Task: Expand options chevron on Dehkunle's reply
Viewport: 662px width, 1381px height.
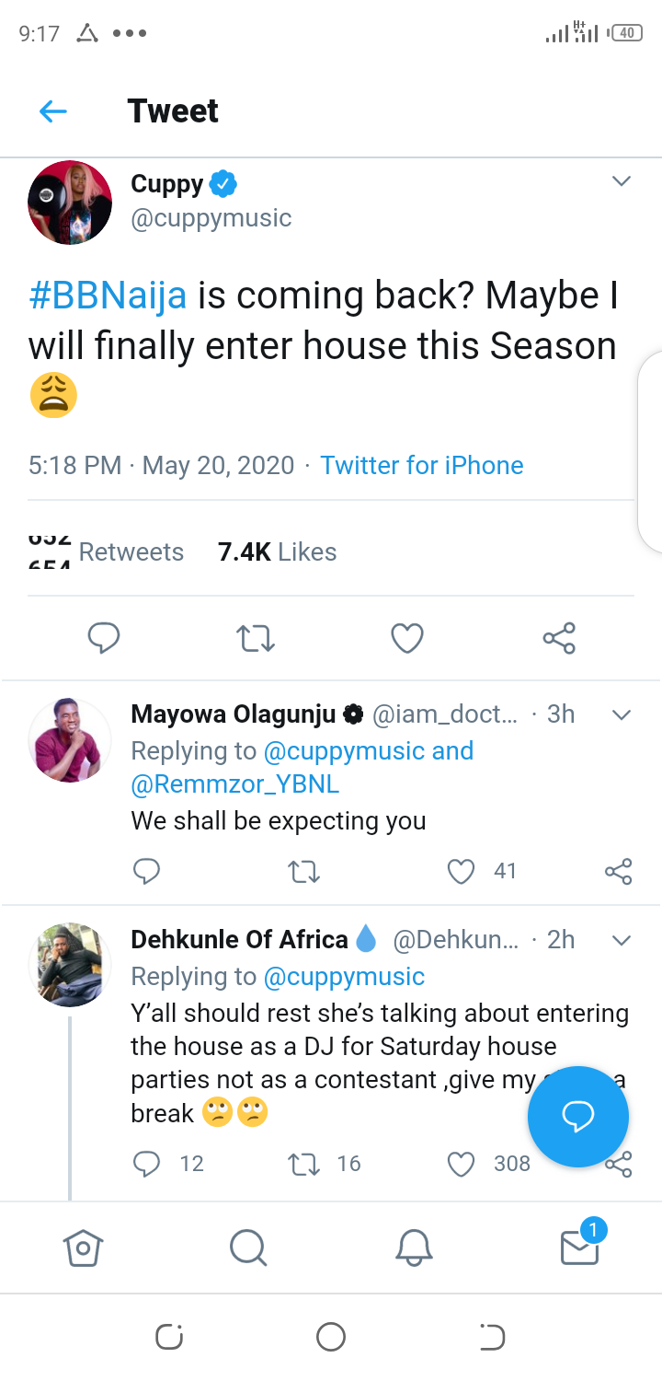Action: (622, 940)
